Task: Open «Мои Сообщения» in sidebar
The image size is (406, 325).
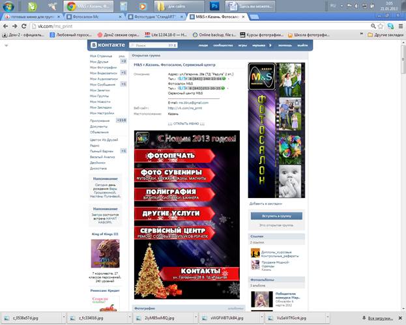Action: pyautogui.click(x=102, y=85)
